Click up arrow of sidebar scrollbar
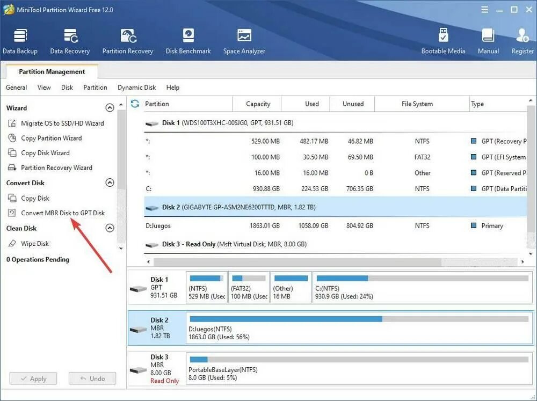 [x=121, y=104]
